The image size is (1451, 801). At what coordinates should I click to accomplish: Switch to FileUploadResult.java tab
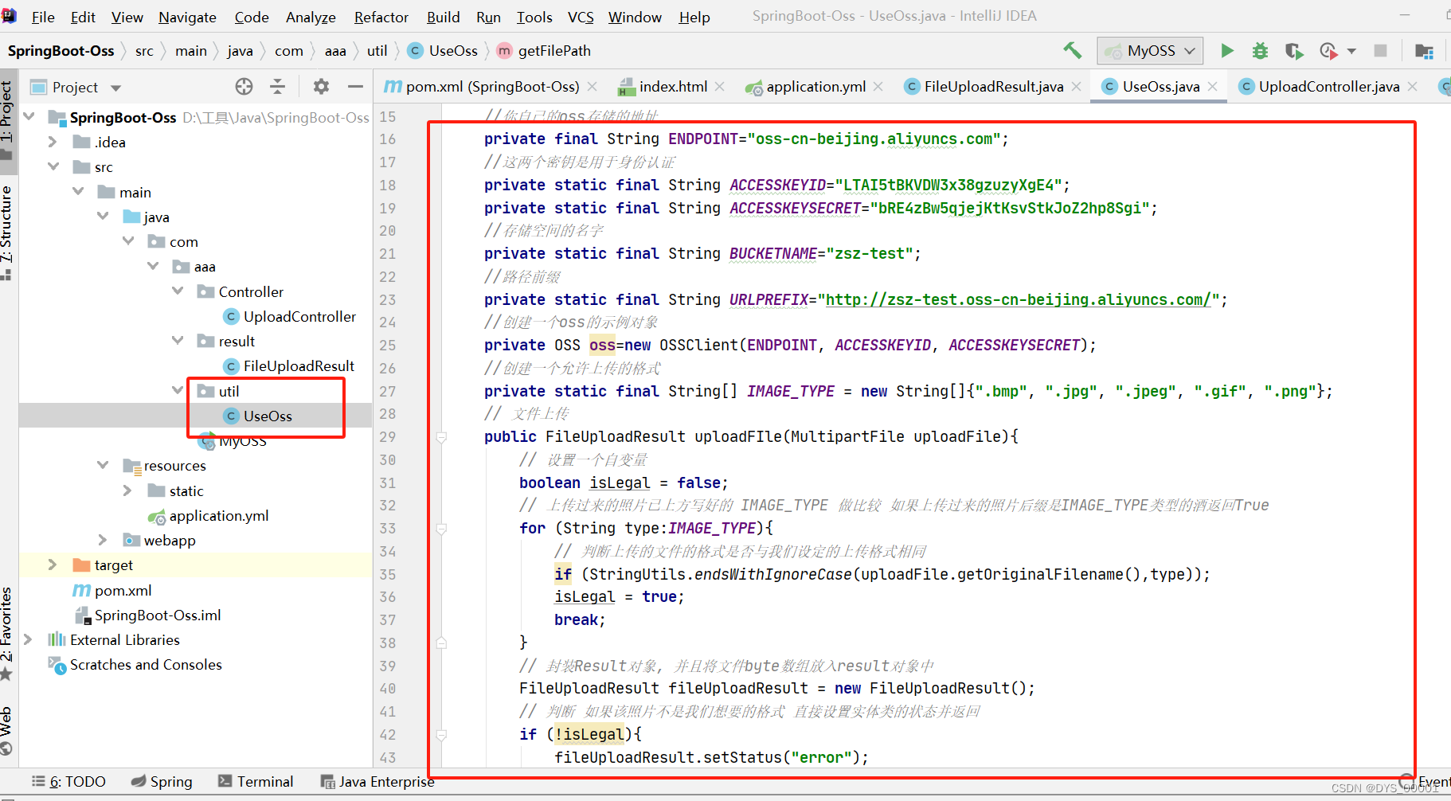click(992, 87)
